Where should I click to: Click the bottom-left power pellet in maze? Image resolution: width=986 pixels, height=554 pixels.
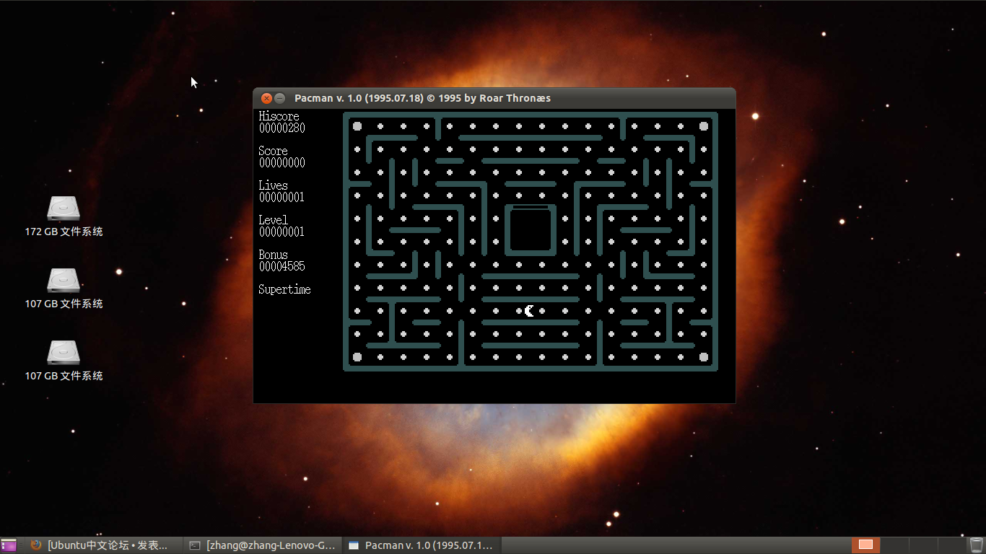[357, 357]
